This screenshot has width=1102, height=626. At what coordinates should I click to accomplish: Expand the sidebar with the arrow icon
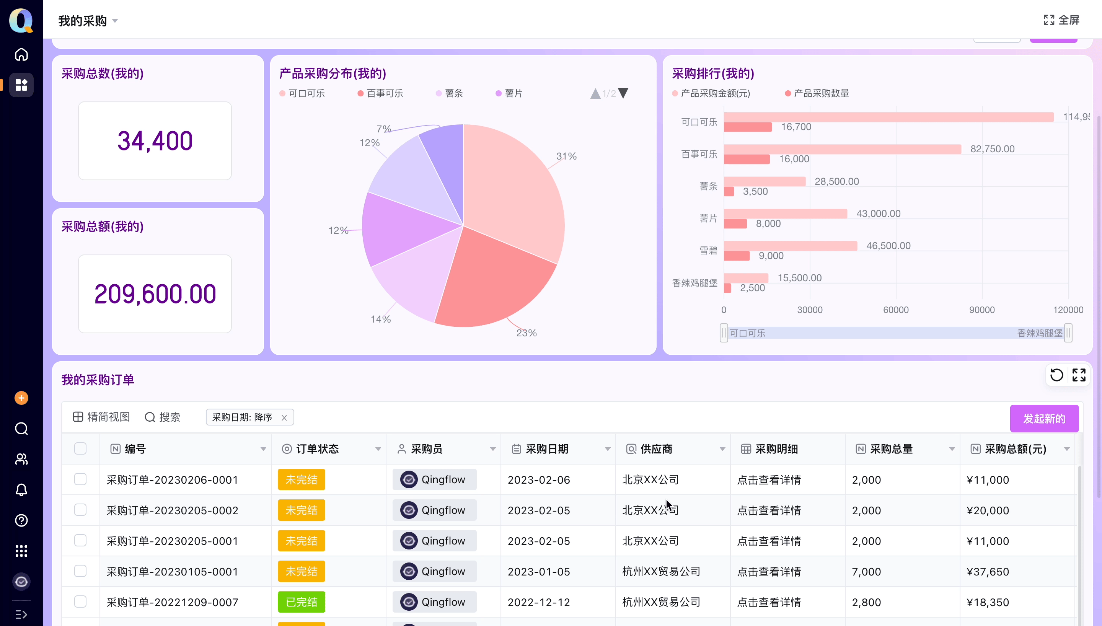point(21,615)
